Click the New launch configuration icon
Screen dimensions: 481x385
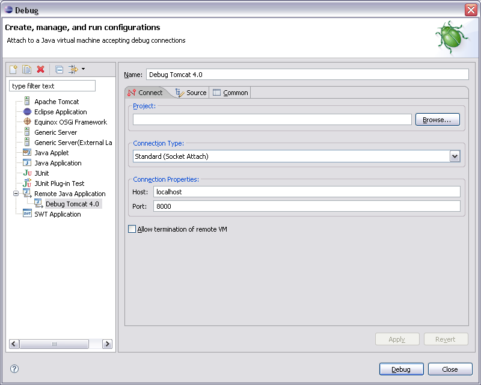[x=13, y=69]
